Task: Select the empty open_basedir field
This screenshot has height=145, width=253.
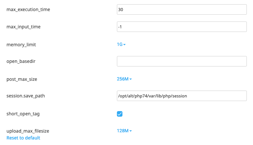Action: [182, 61]
